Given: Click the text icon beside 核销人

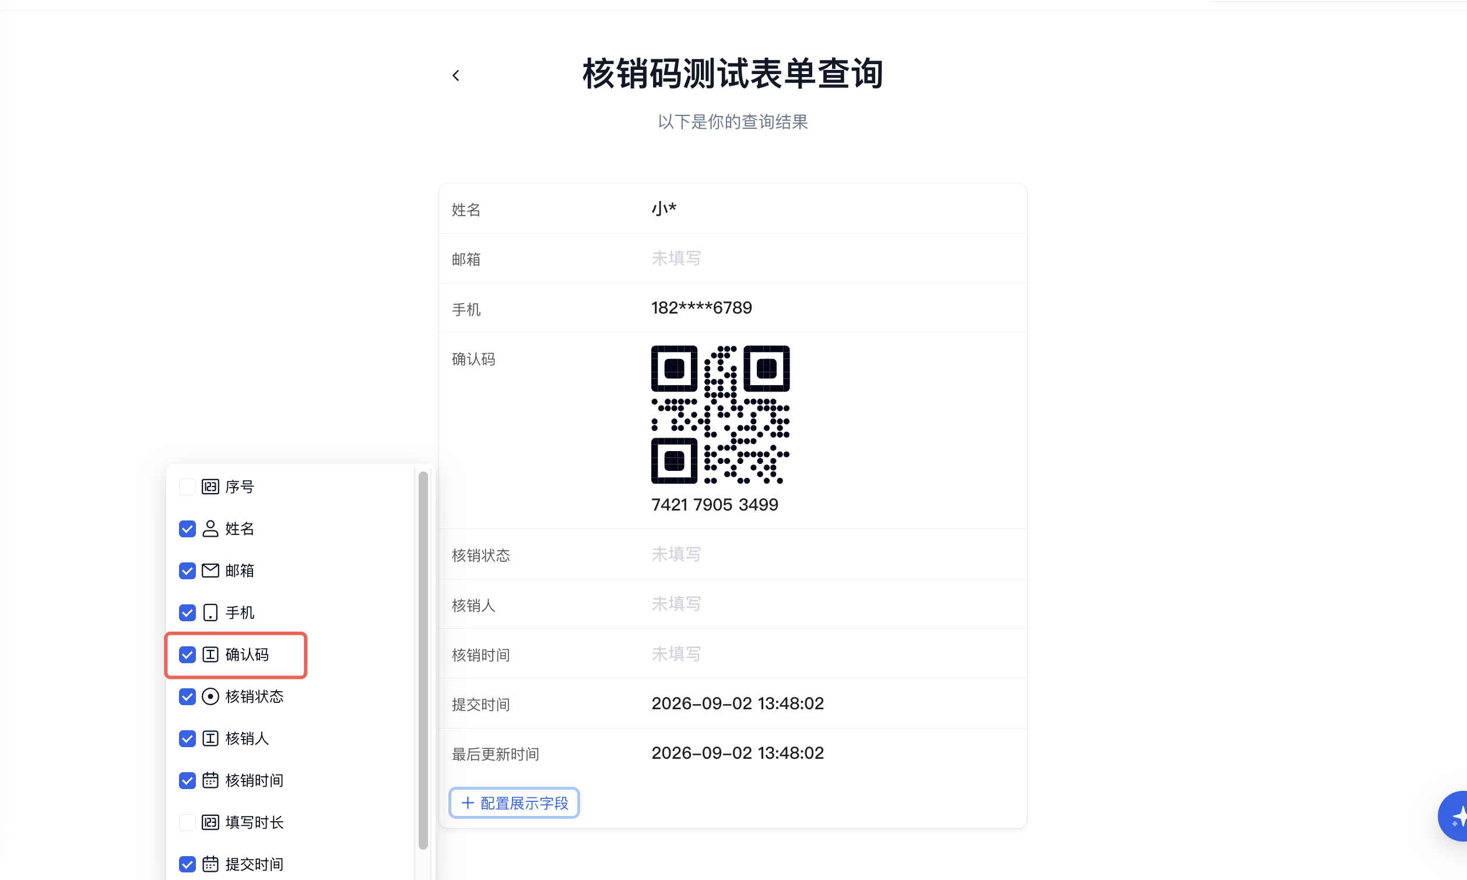Looking at the screenshot, I should 210,738.
